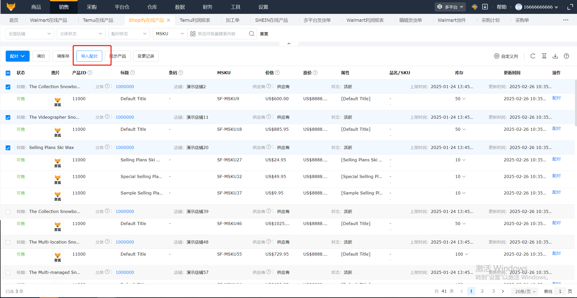The height and width of the screenshot is (298, 577).
Task: Expand the 配对状态 filter dropdown
Action: (129, 34)
